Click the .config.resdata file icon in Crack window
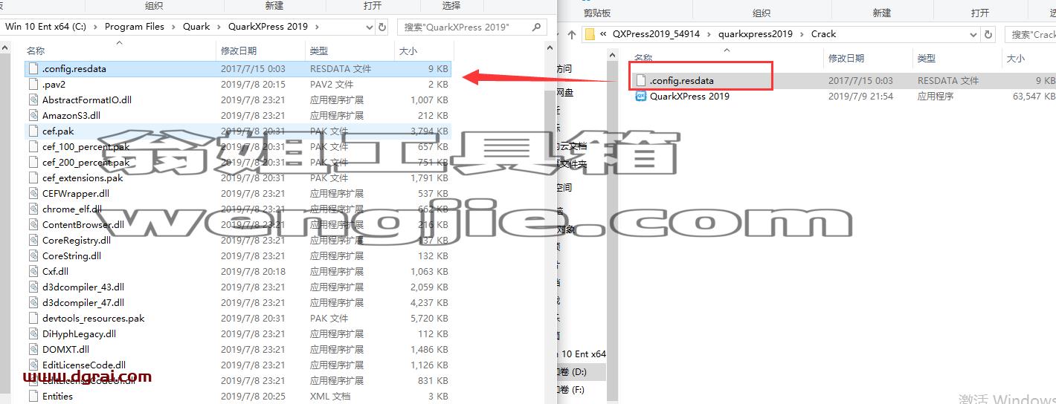Image resolution: width=1056 pixels, height=404 pixels. point(641,80)
